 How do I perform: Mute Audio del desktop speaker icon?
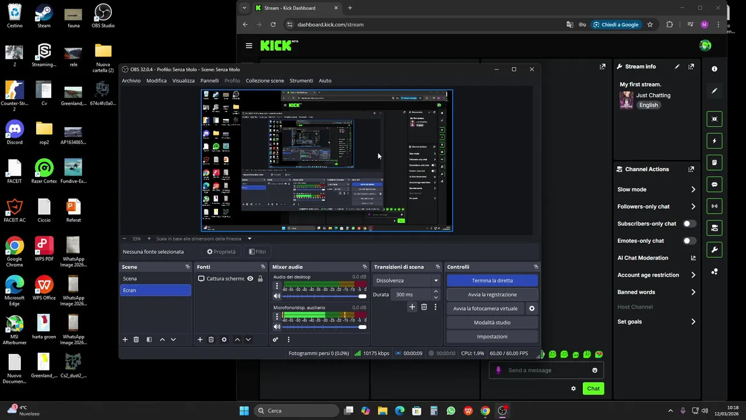(277, 296)
